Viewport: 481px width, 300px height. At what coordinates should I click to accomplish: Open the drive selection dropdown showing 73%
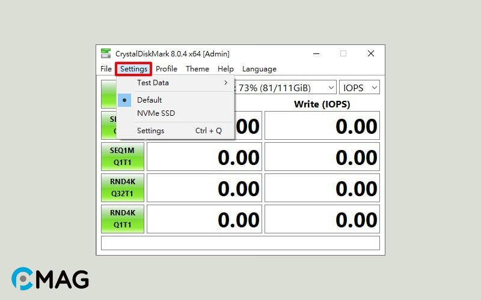(x=286, y=88)
